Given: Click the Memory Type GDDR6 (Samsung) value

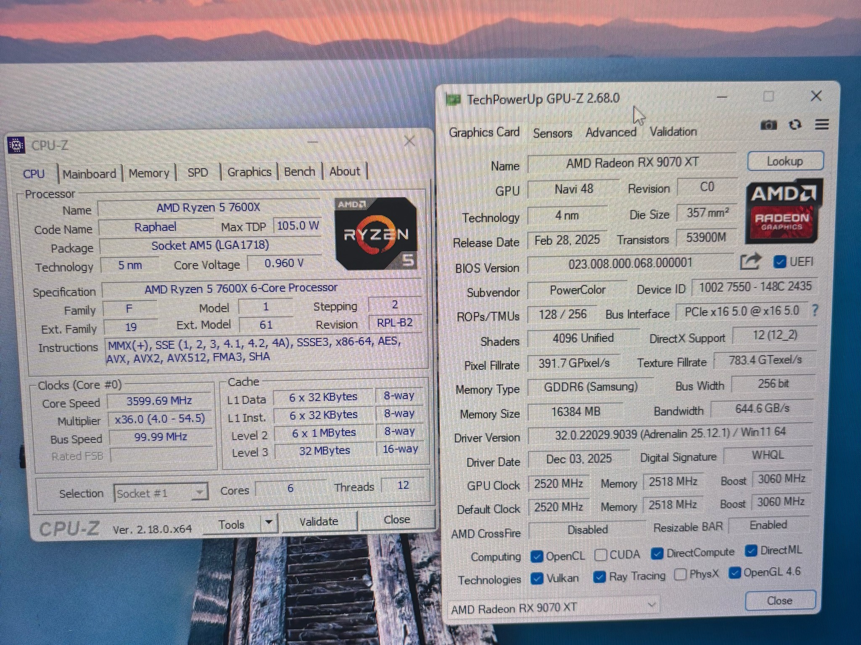Looking at the screenshot, I should [591, 387].
